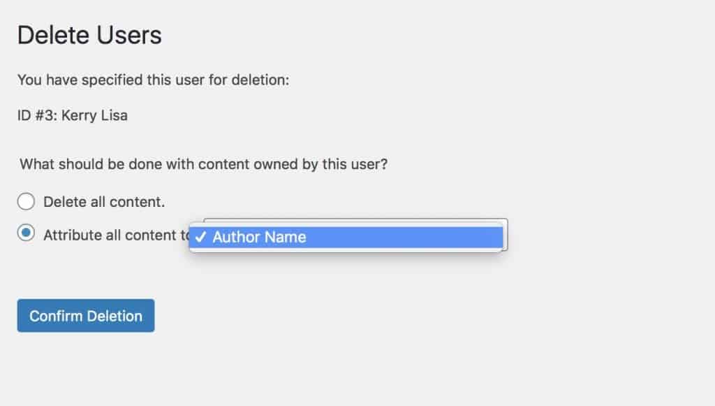Select the "Delete all content" radio button

tap(26, 202)
